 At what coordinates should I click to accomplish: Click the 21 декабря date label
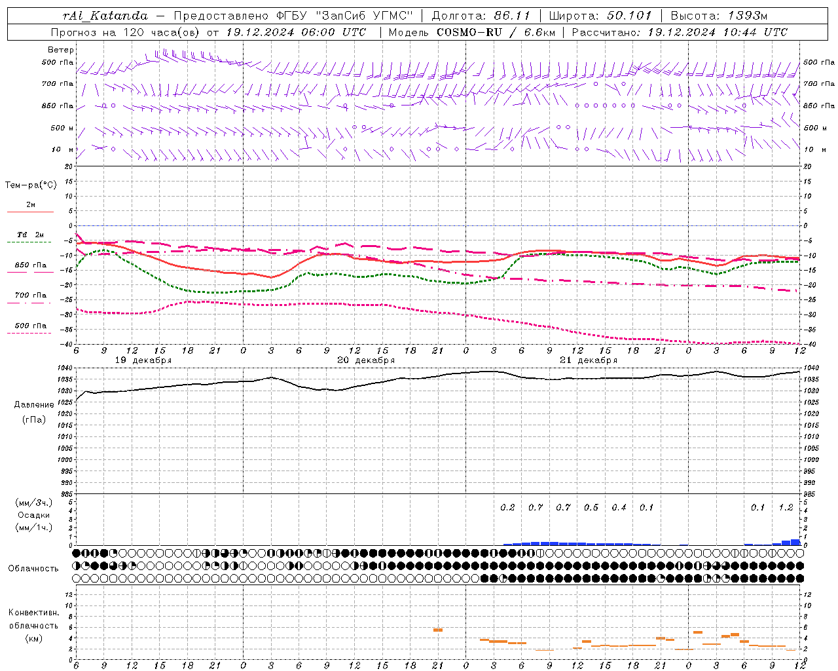pyautogui.click(x=589, y=360)
